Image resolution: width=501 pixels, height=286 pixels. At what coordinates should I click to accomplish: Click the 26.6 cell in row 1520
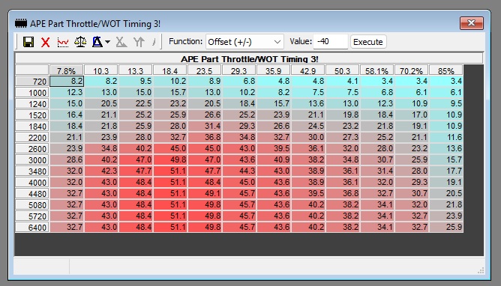click(x=205, y=115)
